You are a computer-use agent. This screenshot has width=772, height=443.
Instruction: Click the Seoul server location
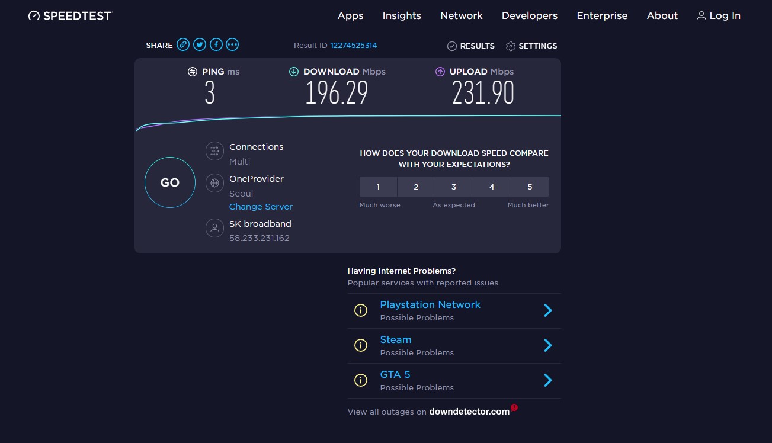coord(241,194)
